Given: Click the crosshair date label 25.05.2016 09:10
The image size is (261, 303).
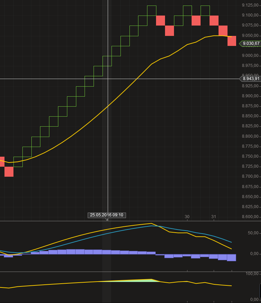Looking at the screenshot, I should pyautogui.click(x=107, y=215).
